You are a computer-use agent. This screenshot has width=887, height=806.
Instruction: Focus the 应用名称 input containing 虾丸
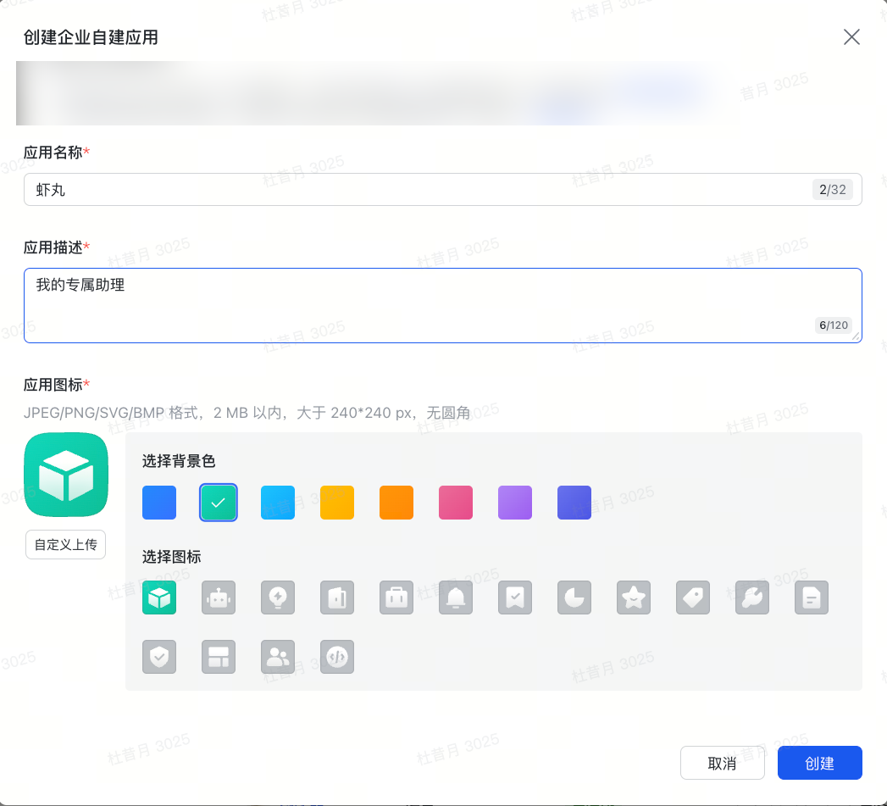point(443,190)
